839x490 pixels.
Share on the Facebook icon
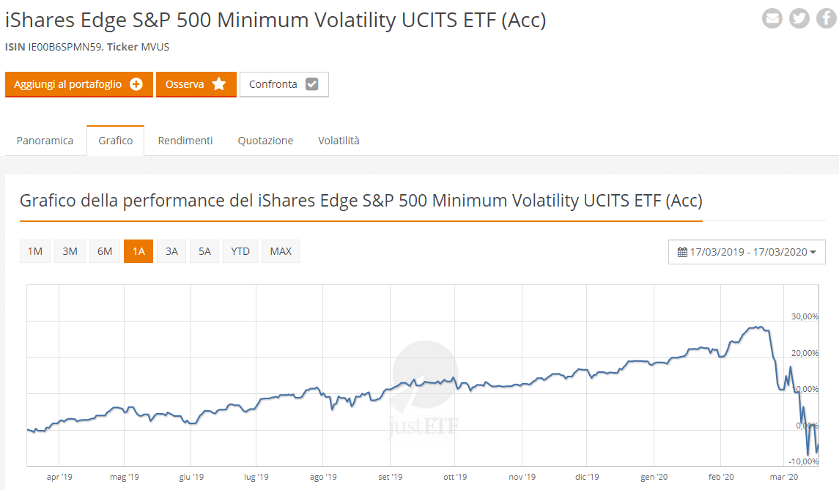coord(826,18)
